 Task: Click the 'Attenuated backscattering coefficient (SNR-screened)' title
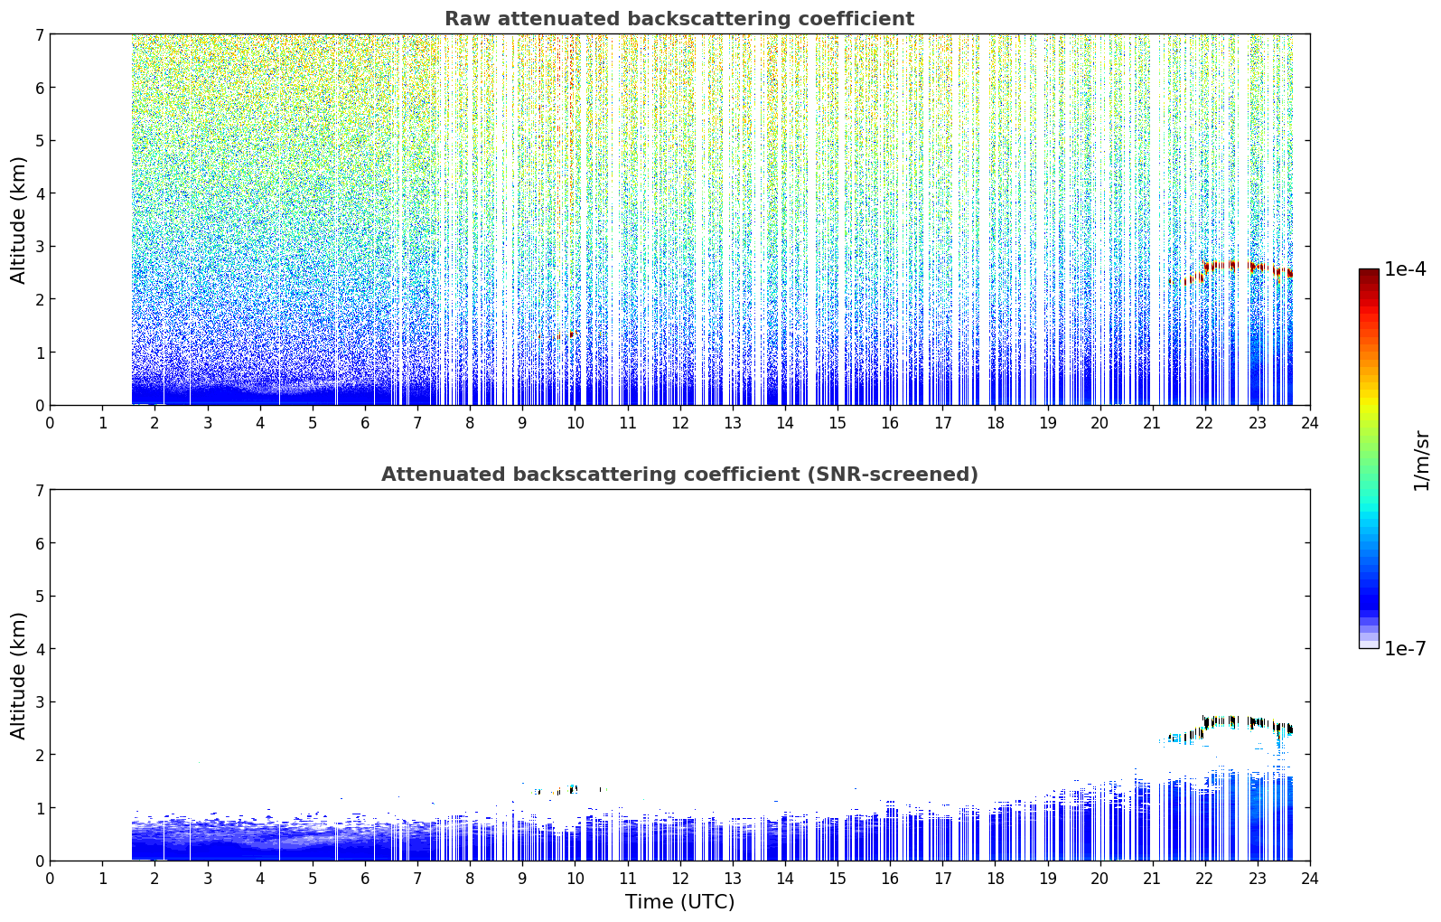(x=679, y=475)
